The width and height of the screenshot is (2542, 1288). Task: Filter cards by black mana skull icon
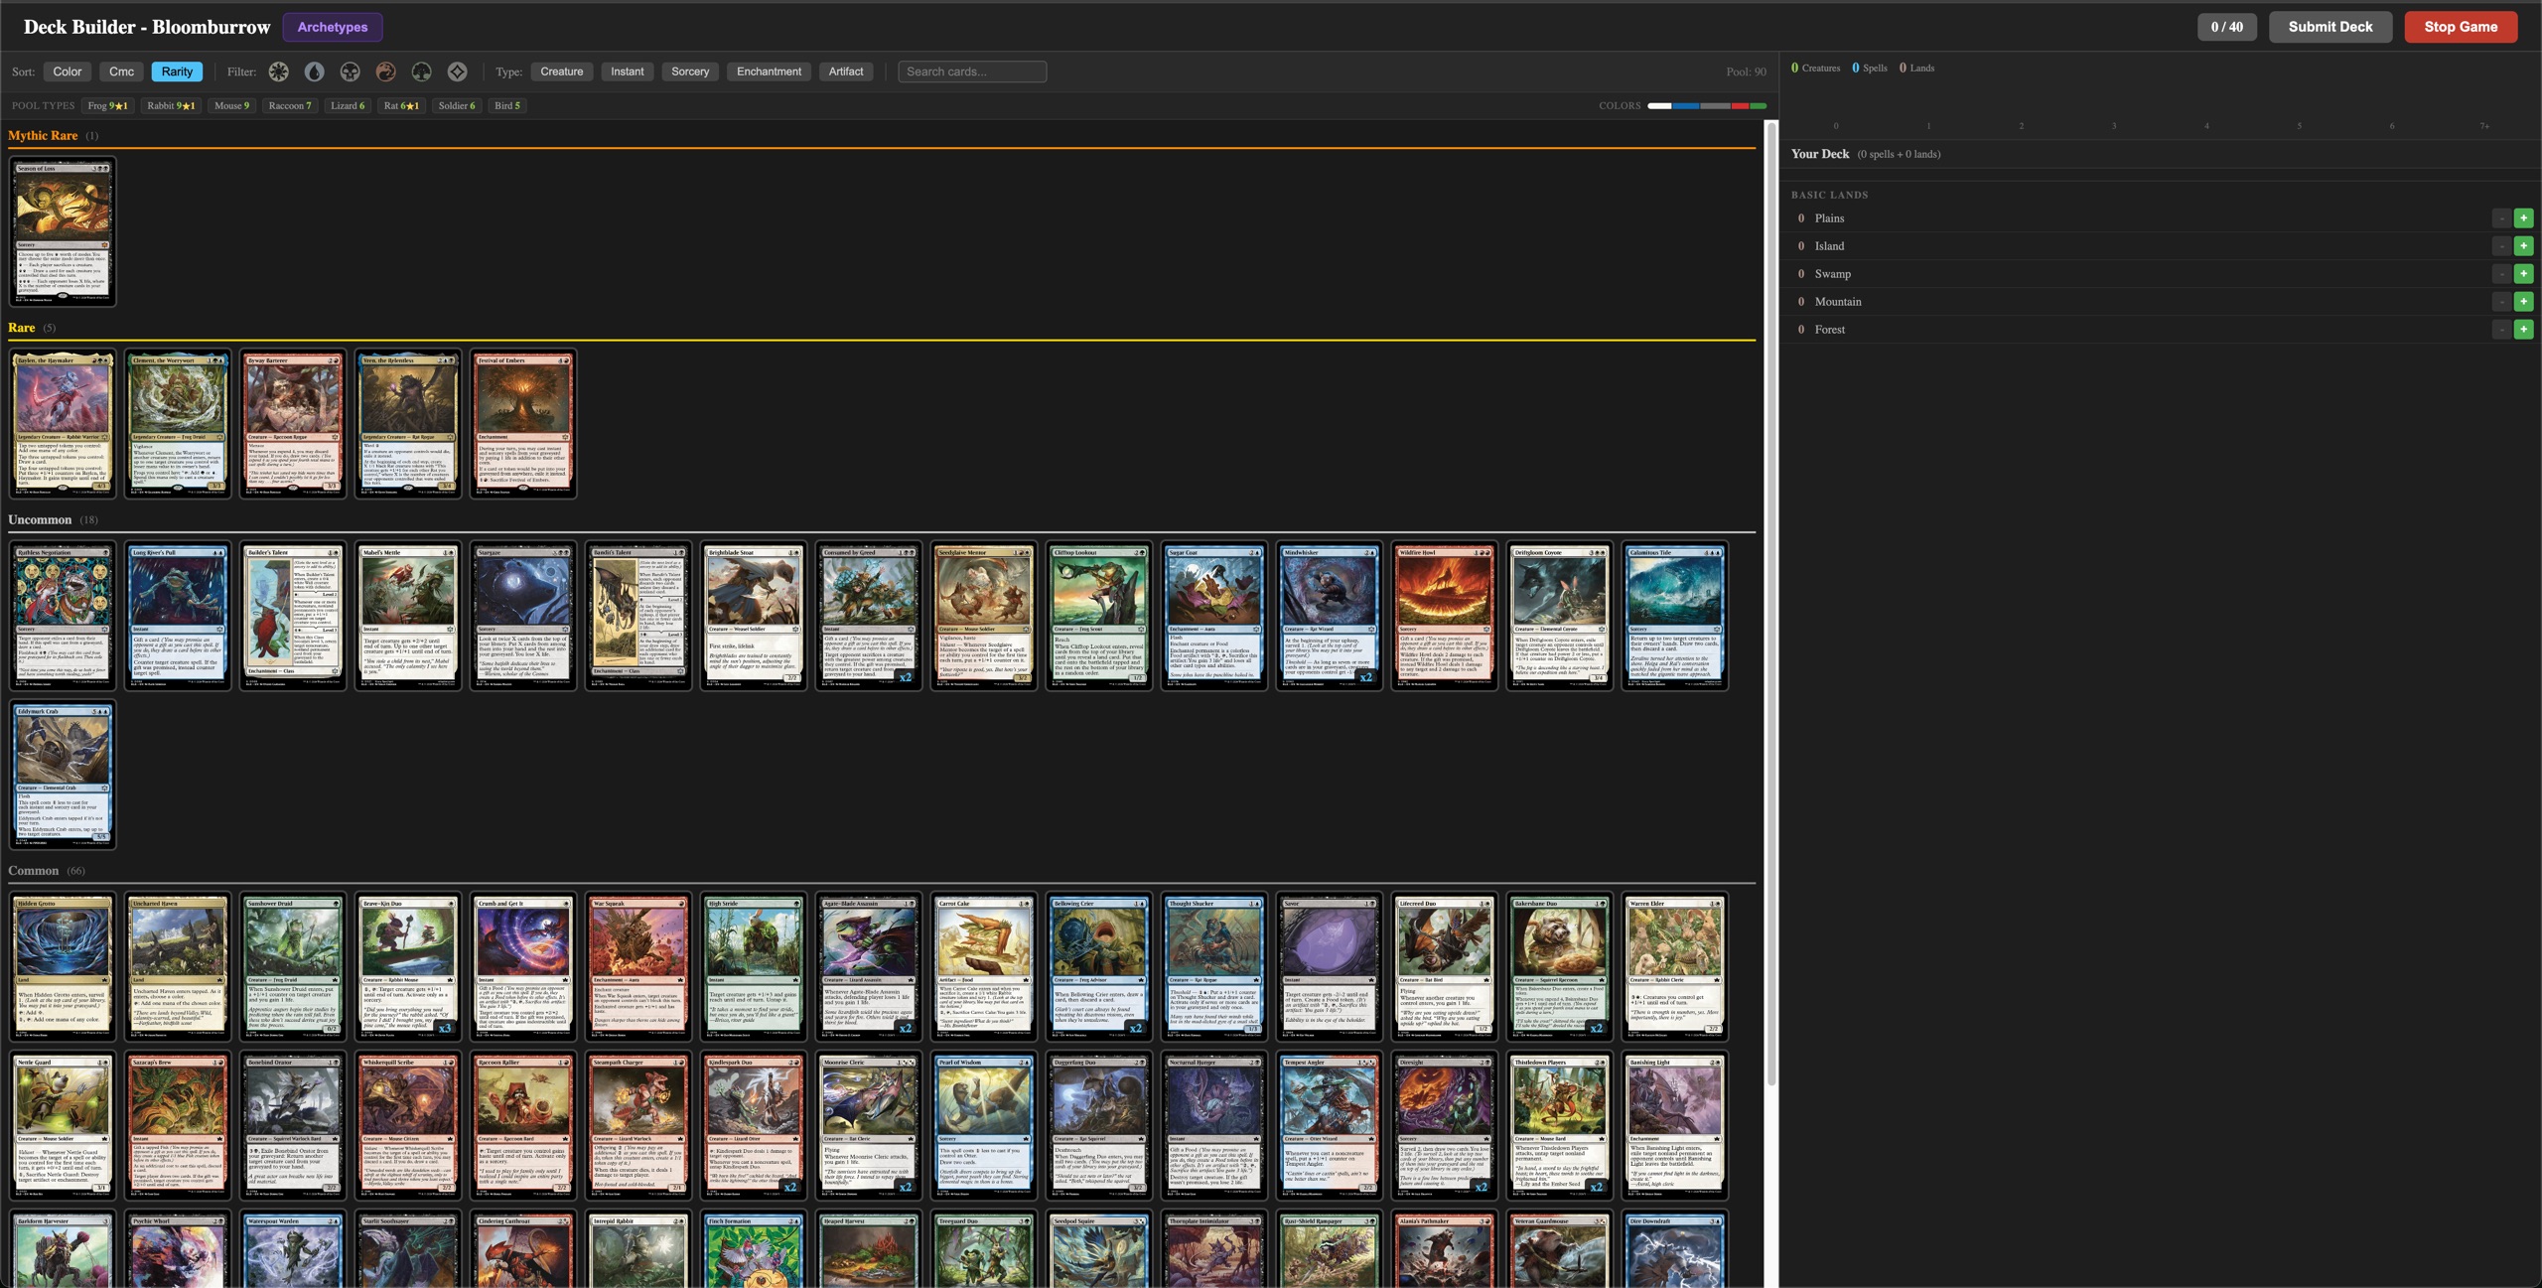click(351, 72)
